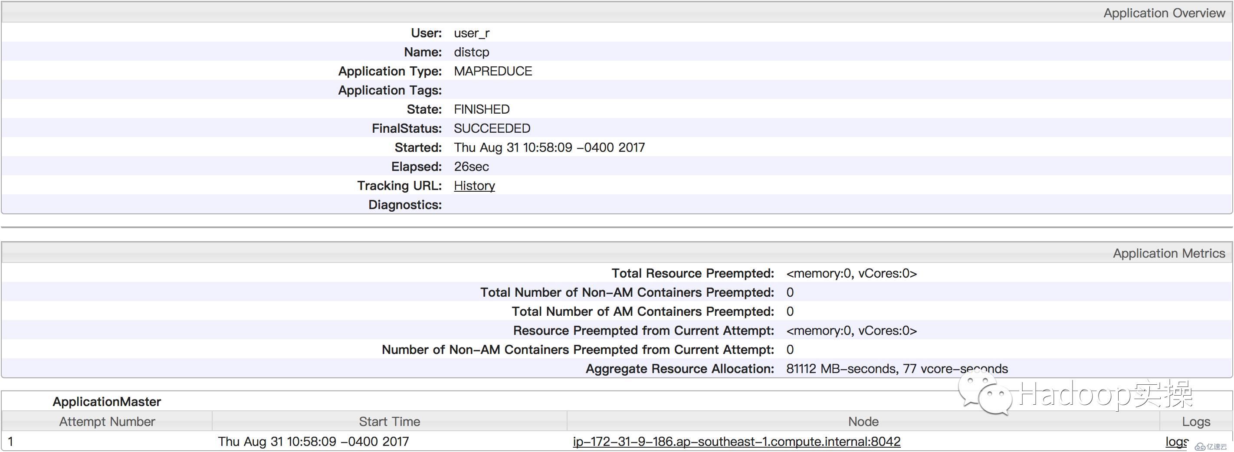Select the Started timestamp in Application Overview
1234x452 pixels.
pos(549,147)
